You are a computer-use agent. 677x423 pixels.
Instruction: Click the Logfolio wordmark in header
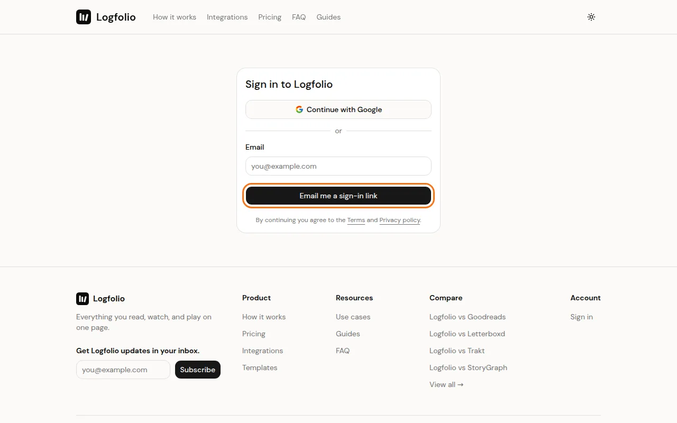click(x=116, y=17)
